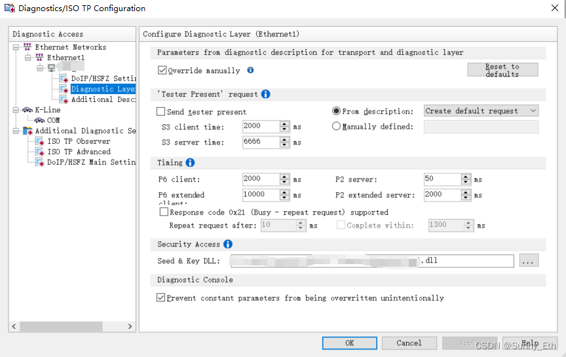Click the COM car icon
Image resolution: width=566 pixels, height=357 pixels.
coord(39,120)
